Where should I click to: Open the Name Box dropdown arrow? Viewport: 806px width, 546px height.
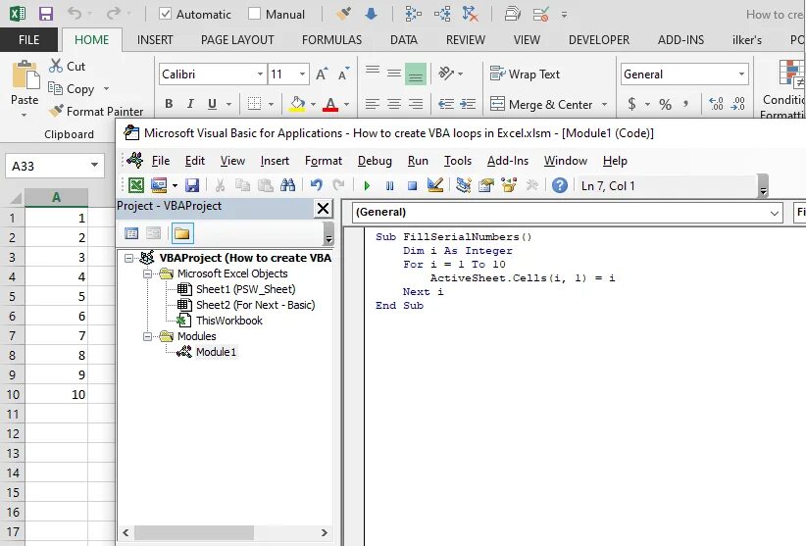94,166
